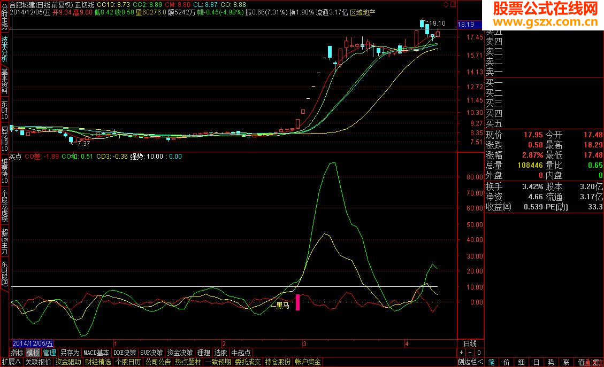Select the 势 tab in sidebar
604x367 pixels.
[x=551, y=362]
